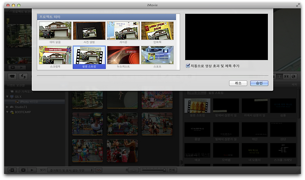Confirm the theme with the 승인 button
This screenshot has height=180, width=305.
point(259,83)
